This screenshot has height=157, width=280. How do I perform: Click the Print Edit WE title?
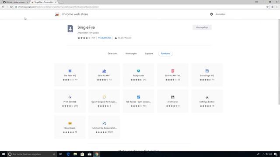[x=70, y=102]
